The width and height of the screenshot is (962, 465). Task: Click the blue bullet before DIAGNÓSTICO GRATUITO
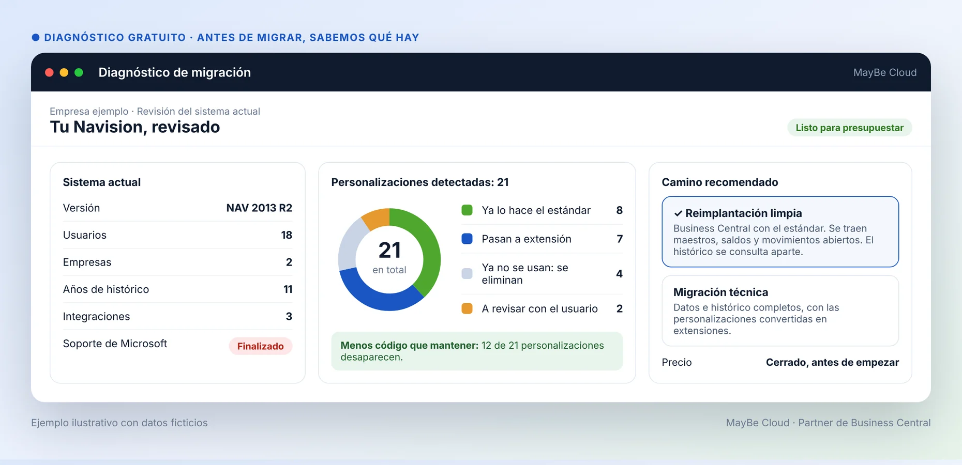point(36,37)
